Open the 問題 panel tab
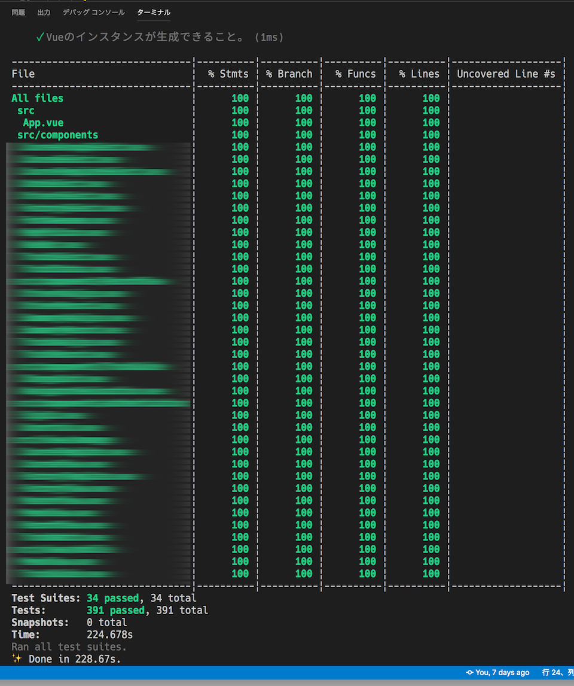 pyautogui.click(x=19, y=12)
